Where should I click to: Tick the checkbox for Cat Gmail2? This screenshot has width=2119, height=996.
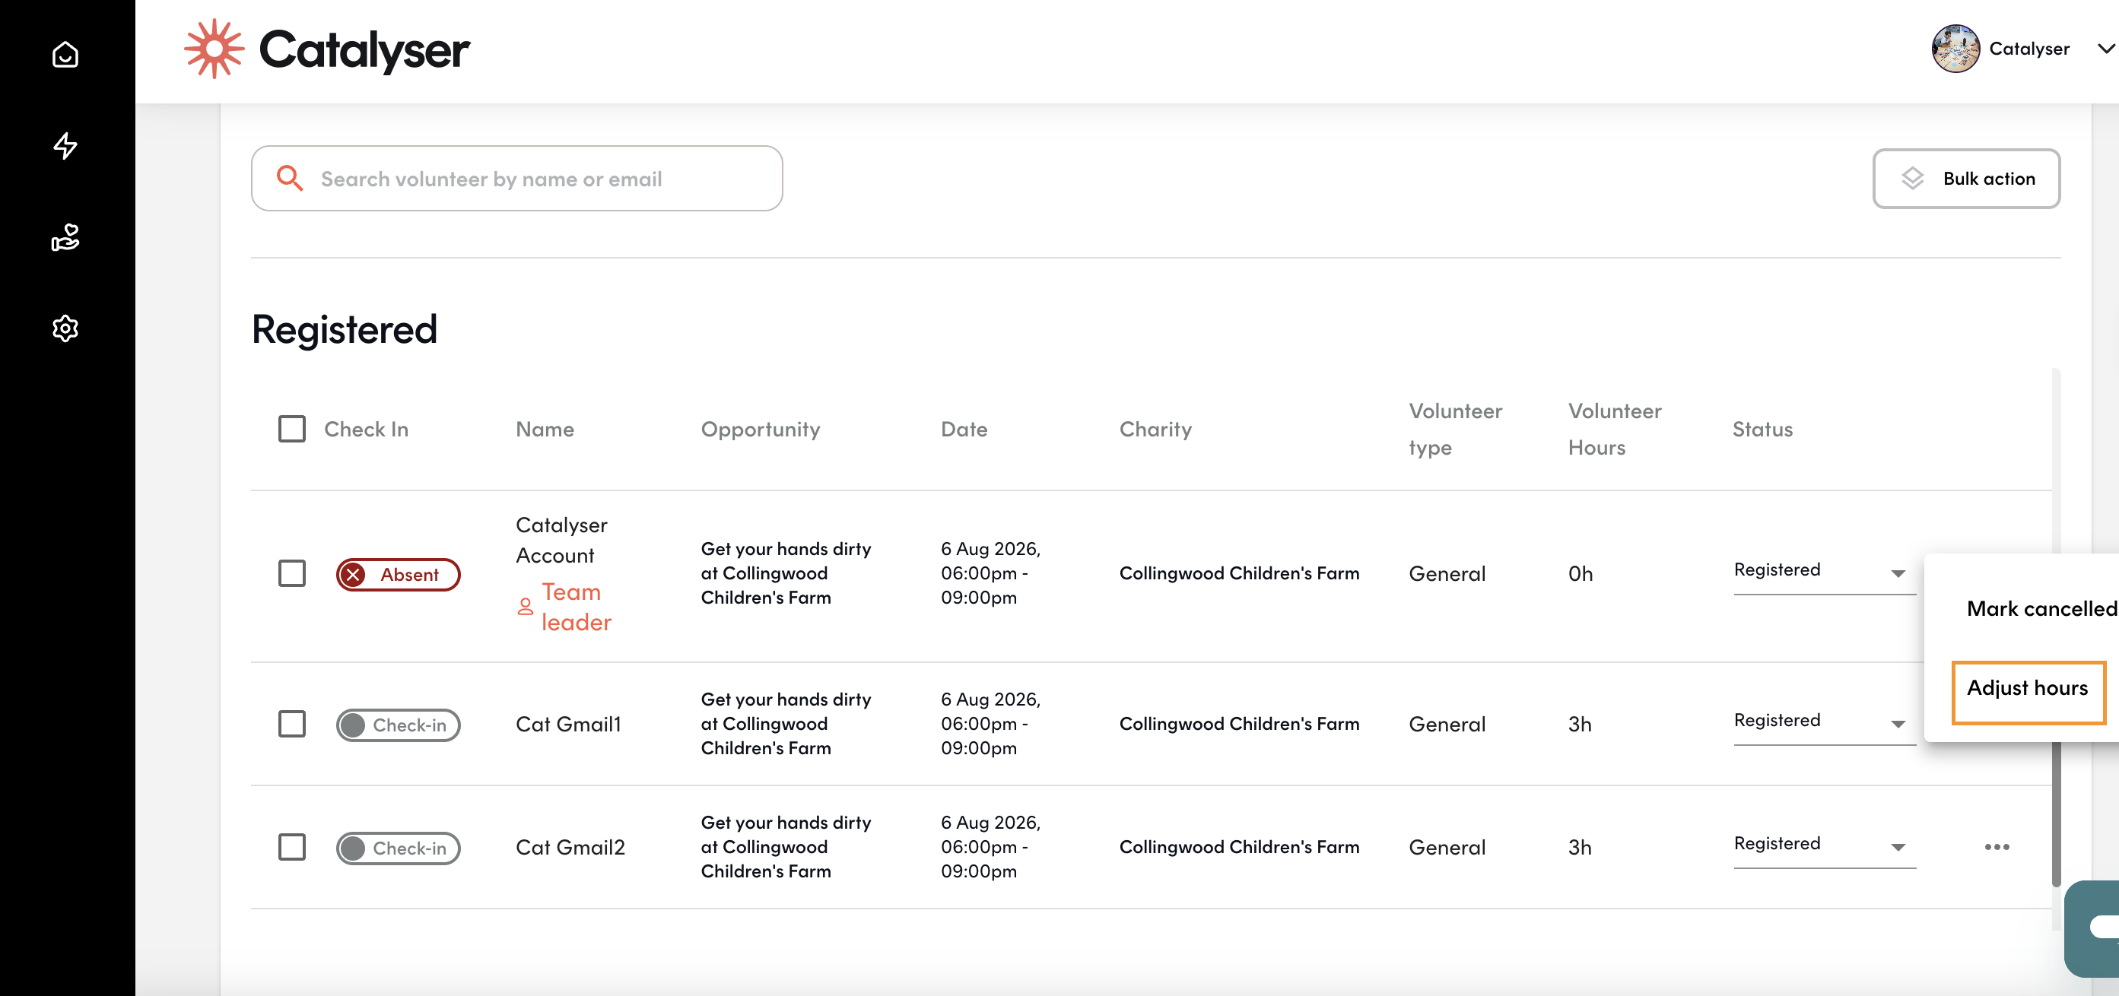pos(292,847)
